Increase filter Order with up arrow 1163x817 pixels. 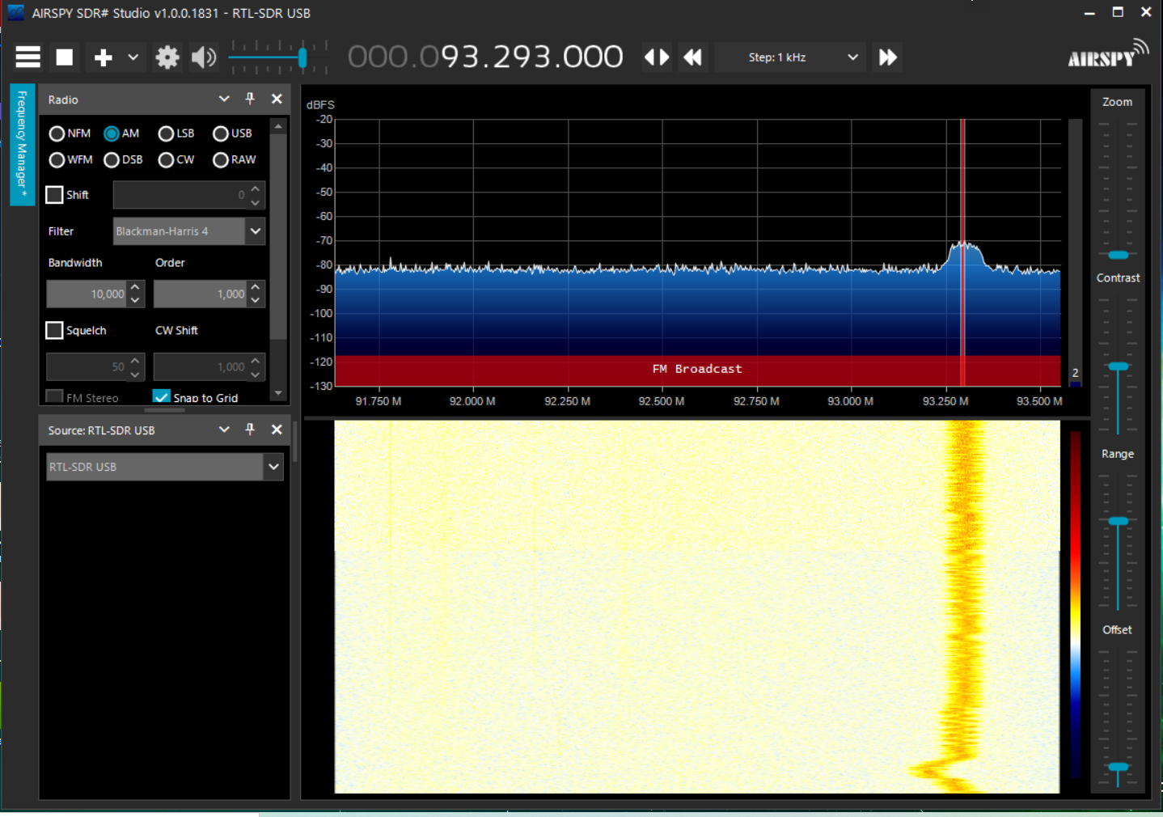point(256,287)
